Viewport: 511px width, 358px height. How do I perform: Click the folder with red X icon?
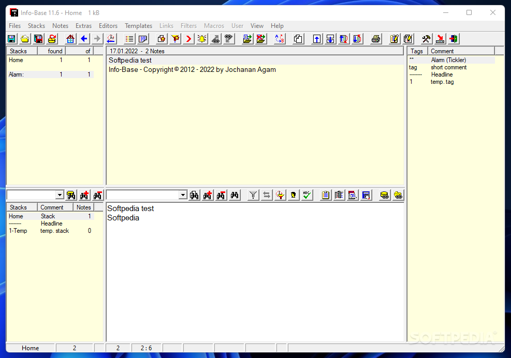point(261,39)
